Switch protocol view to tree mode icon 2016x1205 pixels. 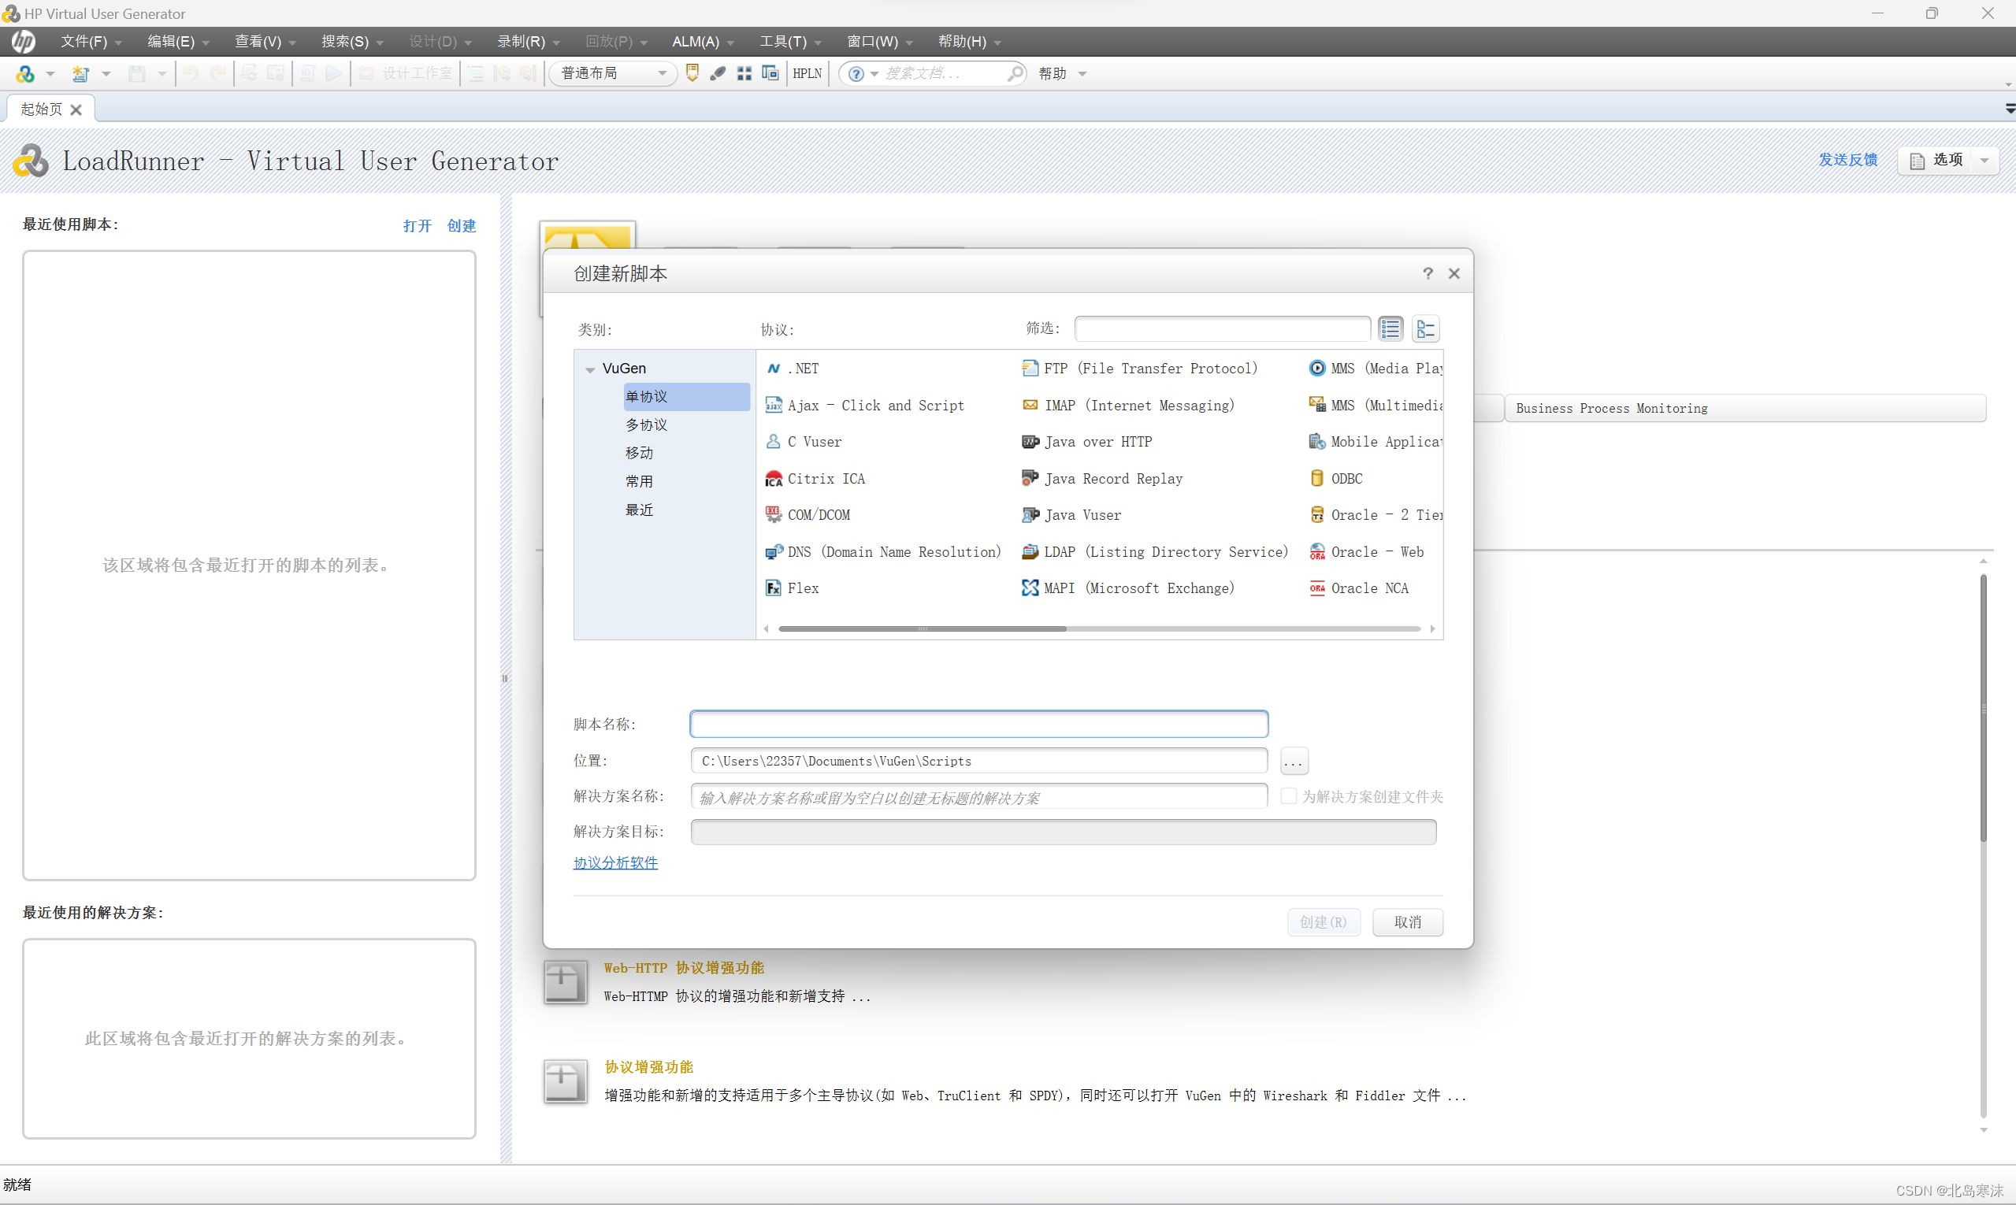[x=1425, y=329]
